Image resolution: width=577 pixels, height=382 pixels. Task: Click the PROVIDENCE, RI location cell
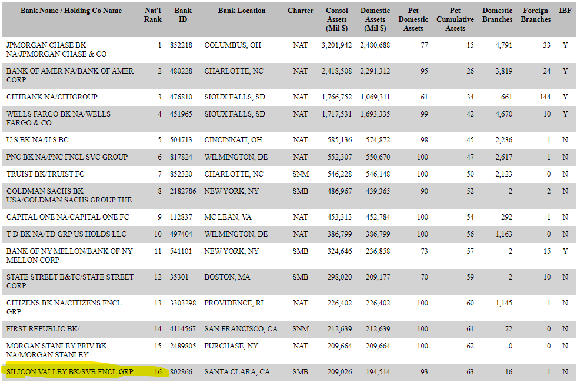click(x=234, y=303)
